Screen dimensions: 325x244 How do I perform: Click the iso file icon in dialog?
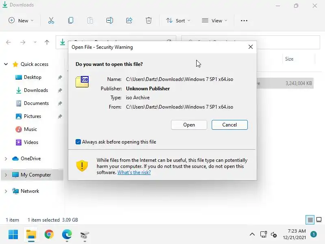(82, 82)
